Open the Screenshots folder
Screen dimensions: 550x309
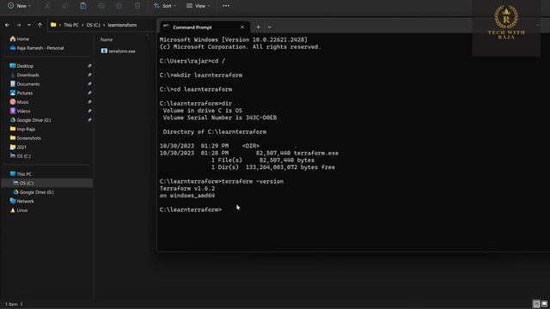coord(26,138)
